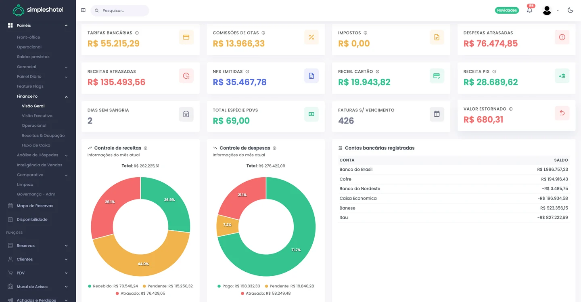This screenshot has height=302, width=581.
Task: Click the Despesas Atrasadas alert icon
Action: click(562, 37)
